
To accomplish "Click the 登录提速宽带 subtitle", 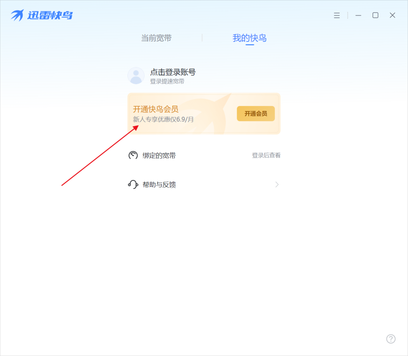I will point(167,81).
